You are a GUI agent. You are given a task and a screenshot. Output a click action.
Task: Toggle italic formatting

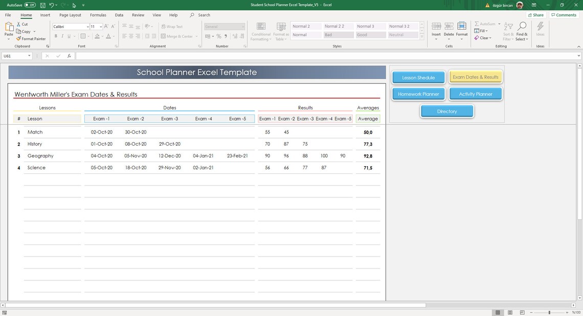click(62, 36)
